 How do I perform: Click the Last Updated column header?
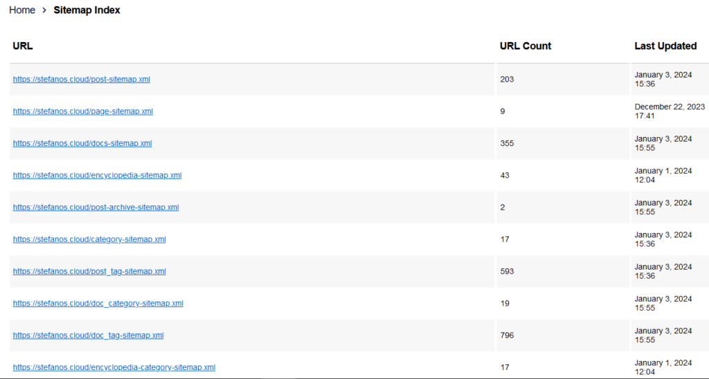(665, 46)
